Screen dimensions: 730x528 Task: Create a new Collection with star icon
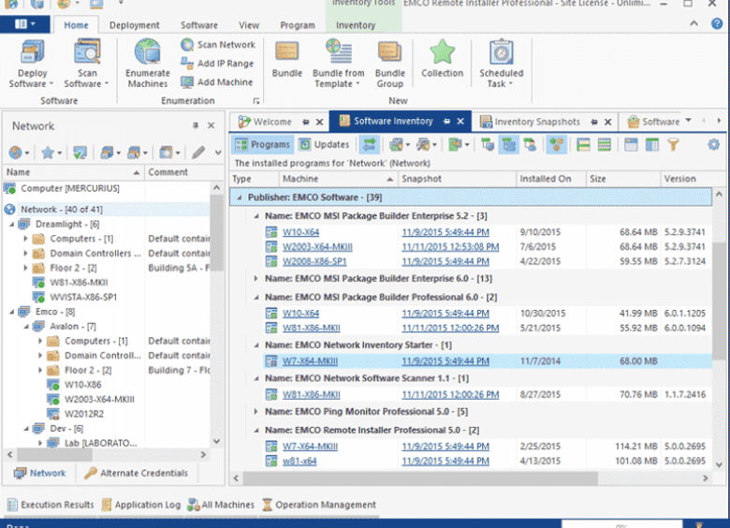[x=443, y=60]
